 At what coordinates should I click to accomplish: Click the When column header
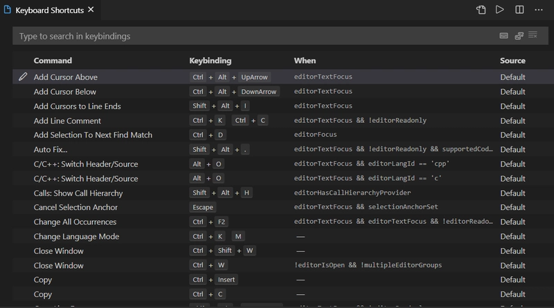pos(305,61)
